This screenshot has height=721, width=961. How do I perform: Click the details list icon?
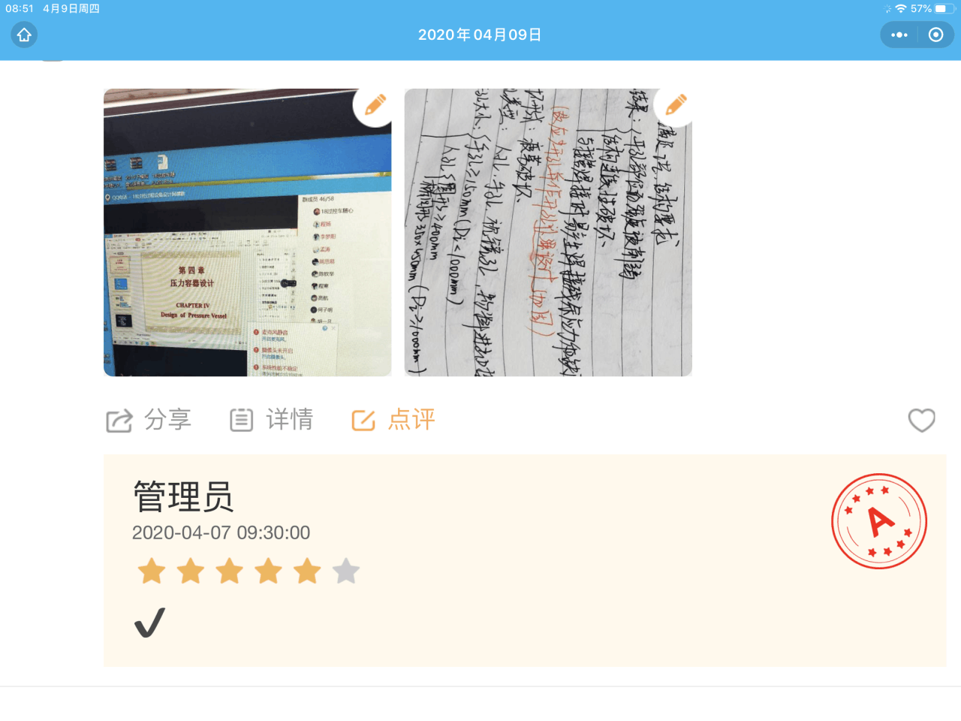(x=241, y=420)
